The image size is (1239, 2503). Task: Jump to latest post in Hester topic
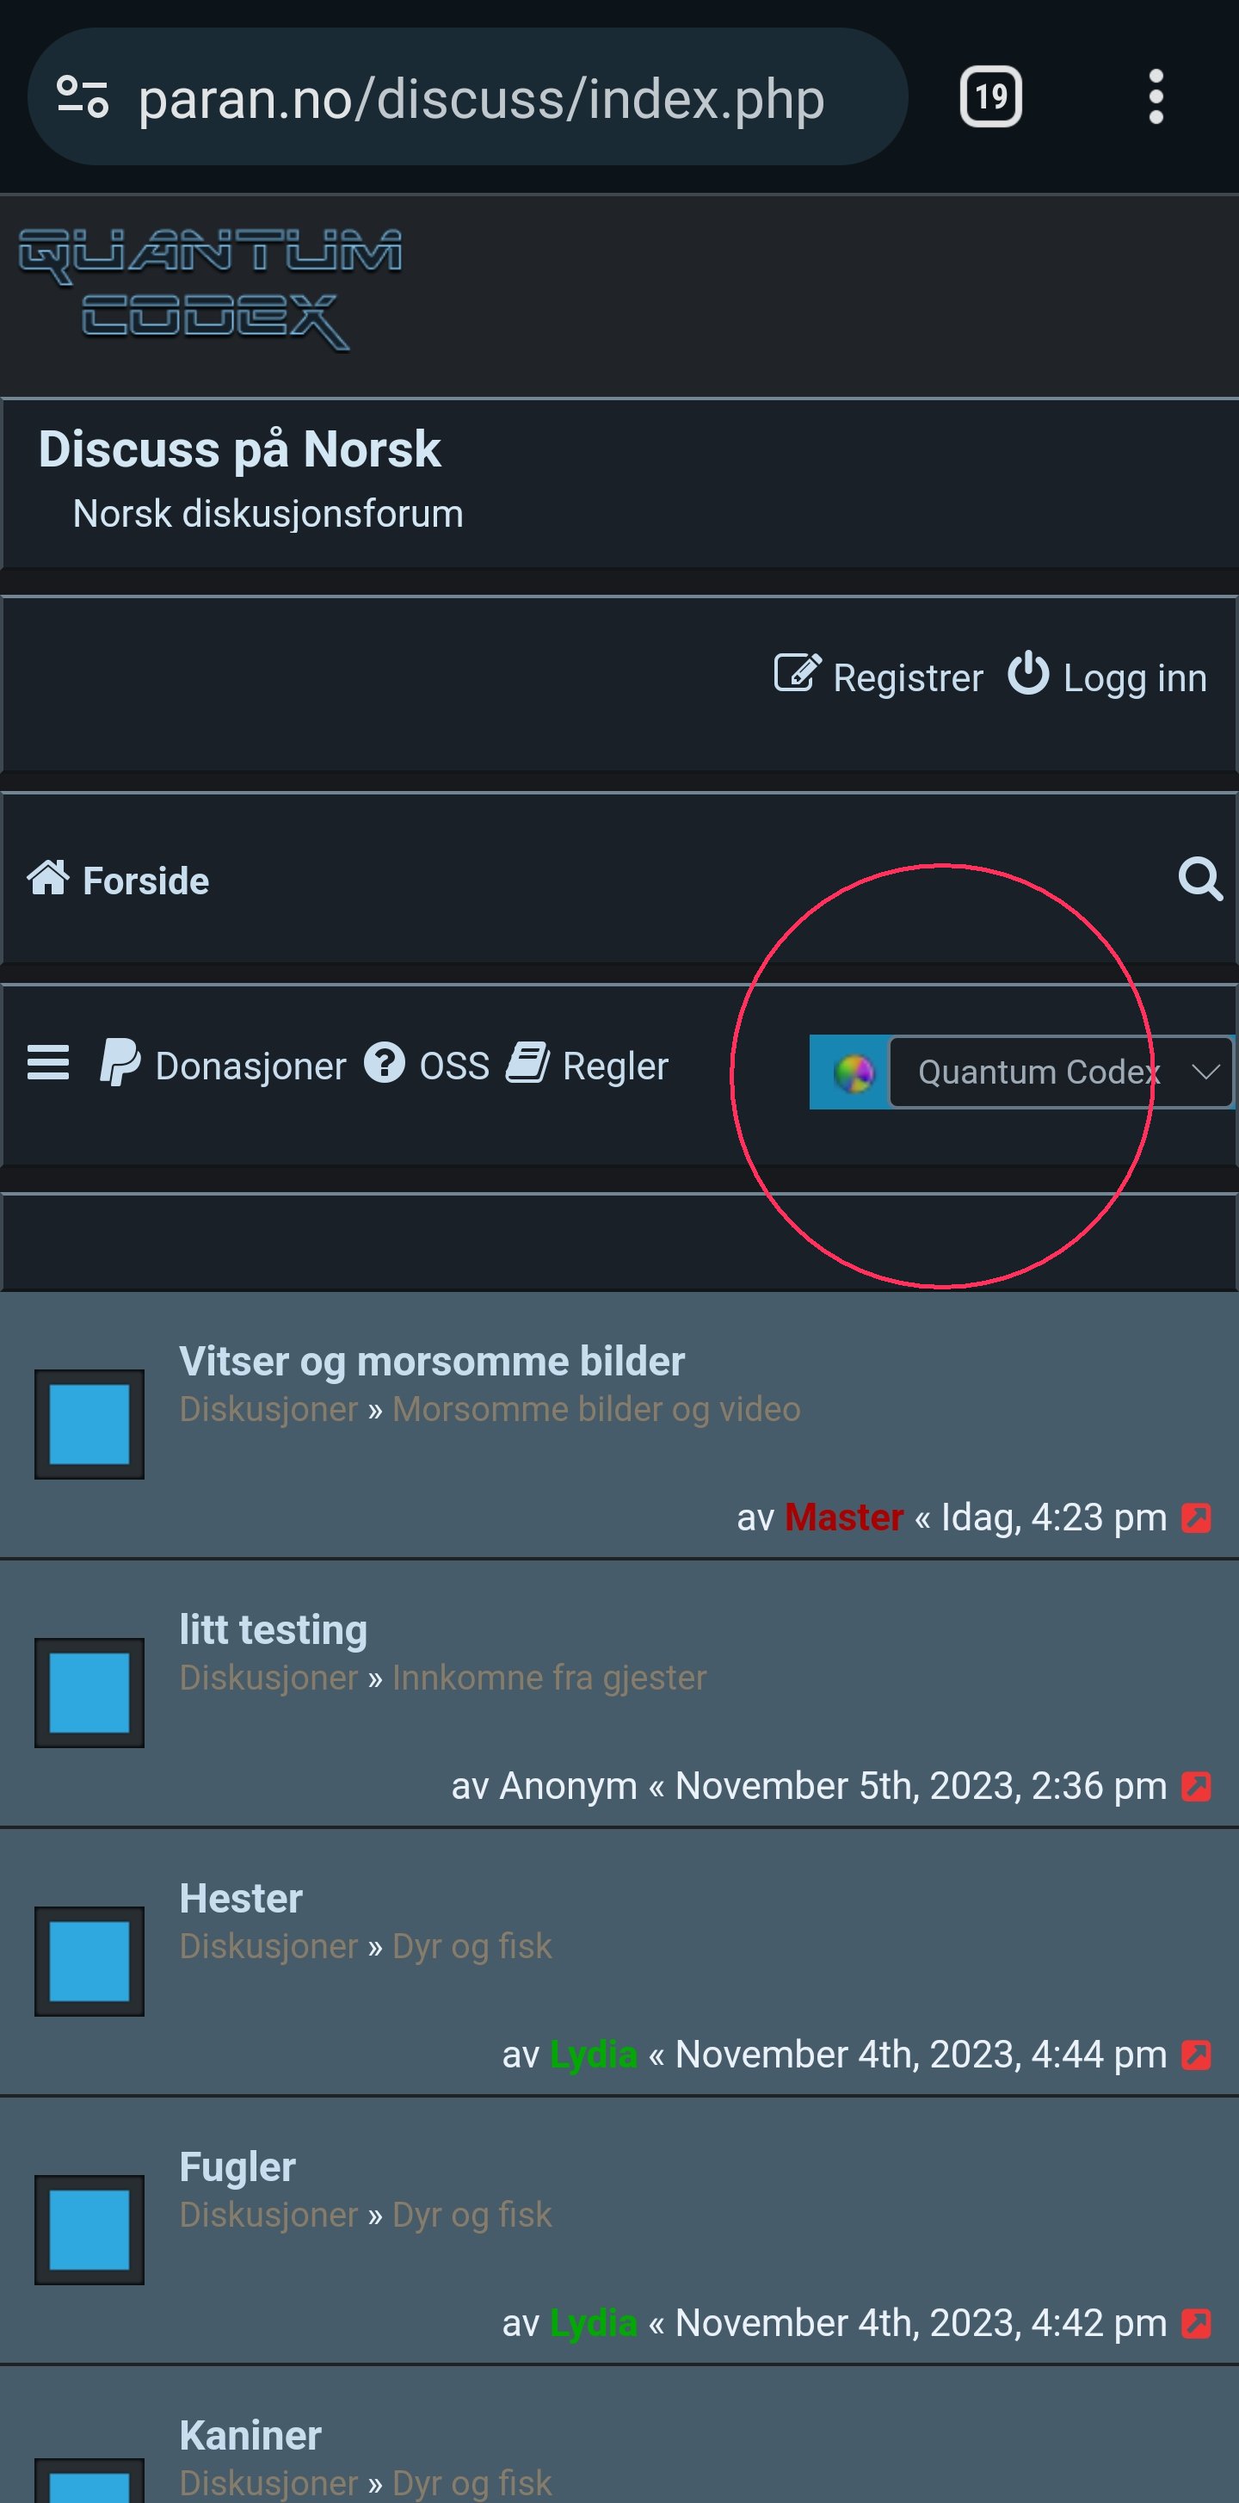coord(1195,2055)
